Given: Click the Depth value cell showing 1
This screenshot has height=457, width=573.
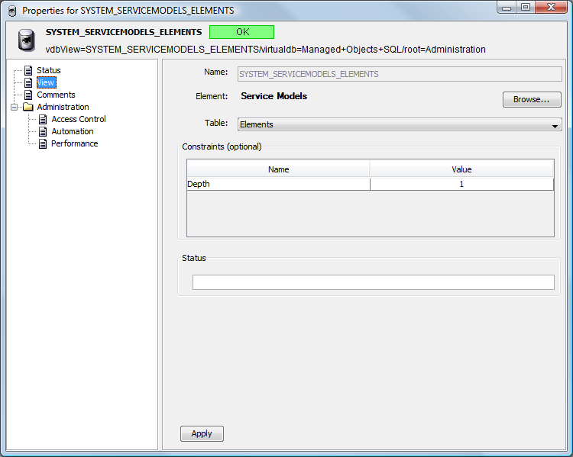Looking at the screenshot, I should [x=462, y=184].
